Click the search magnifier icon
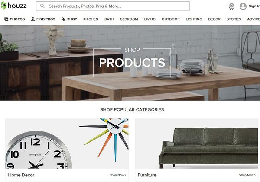 (x=42, y=6)
